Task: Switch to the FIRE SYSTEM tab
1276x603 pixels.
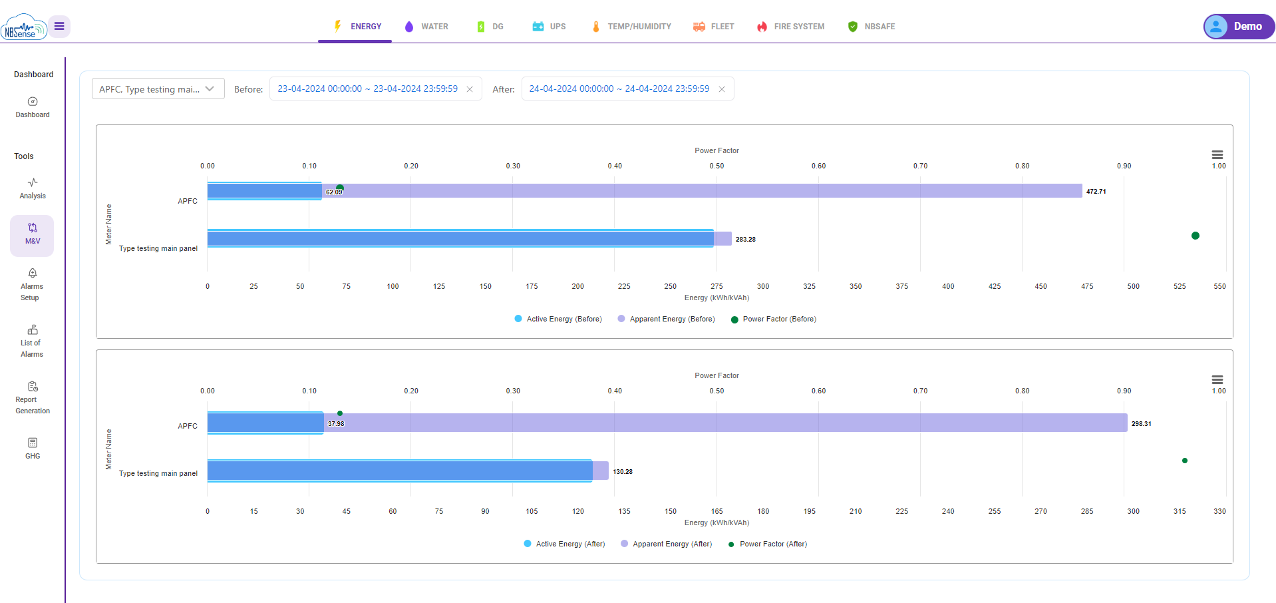Action: coord(790,27)
